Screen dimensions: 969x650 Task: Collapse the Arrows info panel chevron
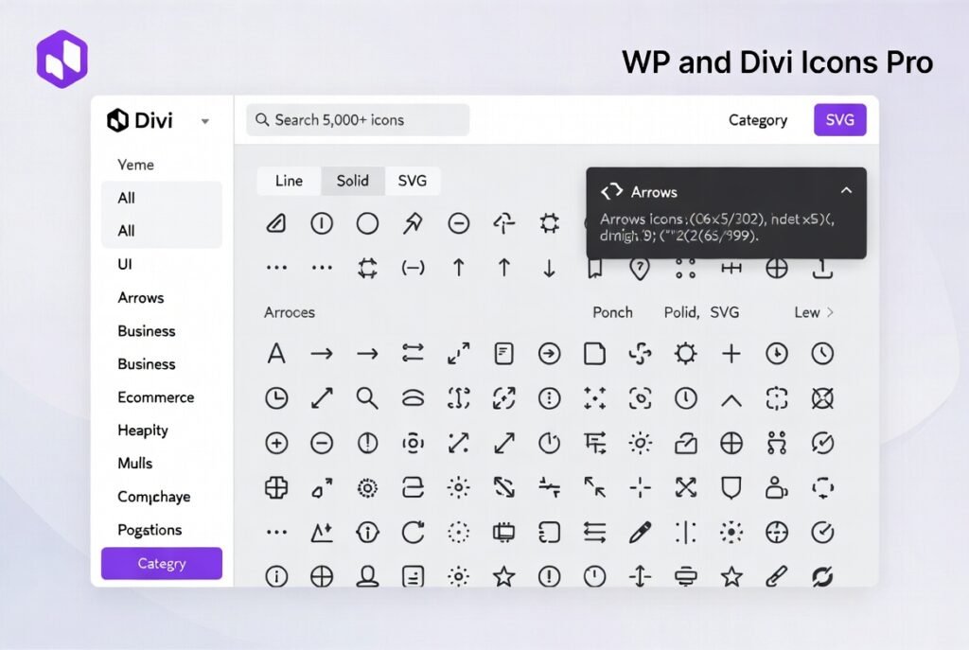(x=846, y=191)
